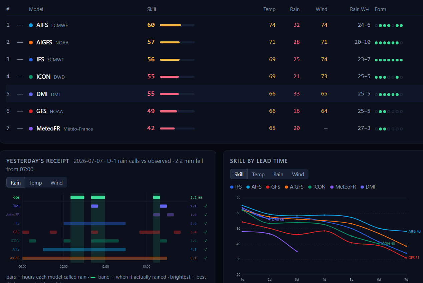Click the green dot beside ICON DWD
Viewport: 423px width, 283px height.
[x=31, y=77]
